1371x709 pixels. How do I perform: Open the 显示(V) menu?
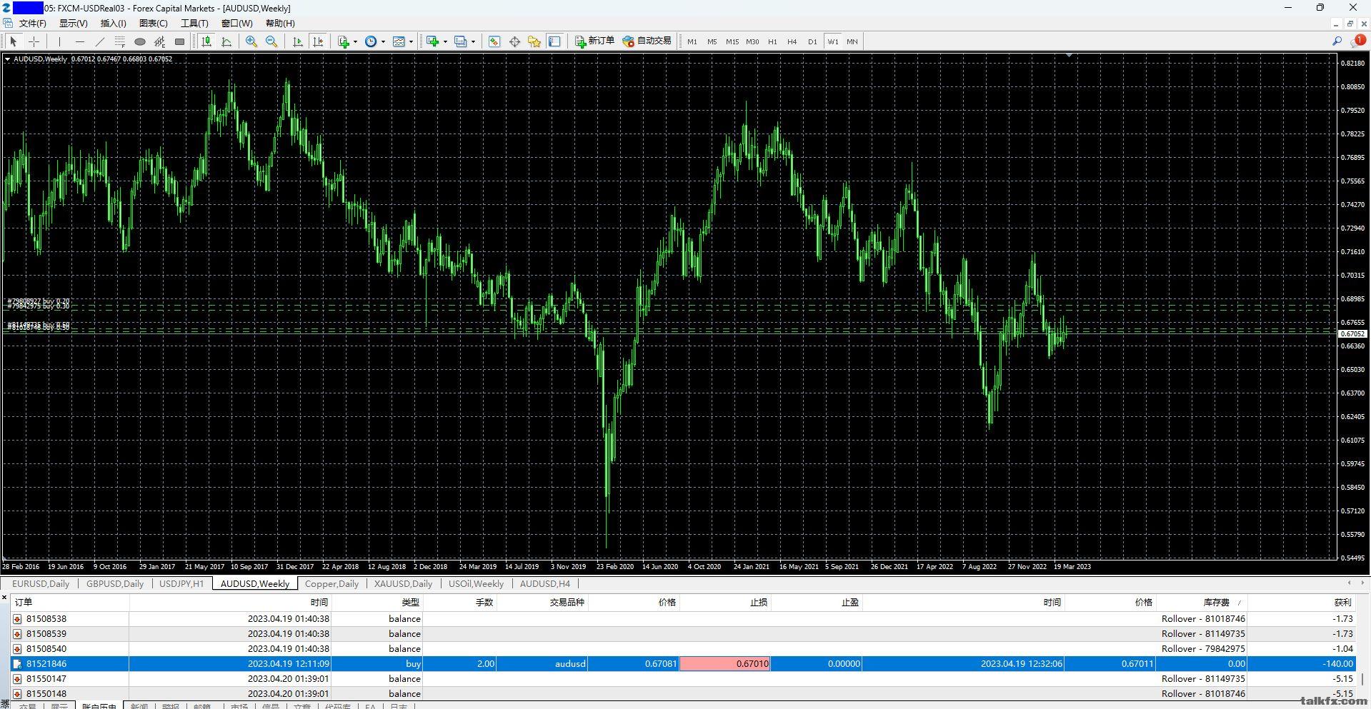tap(73, 23)
